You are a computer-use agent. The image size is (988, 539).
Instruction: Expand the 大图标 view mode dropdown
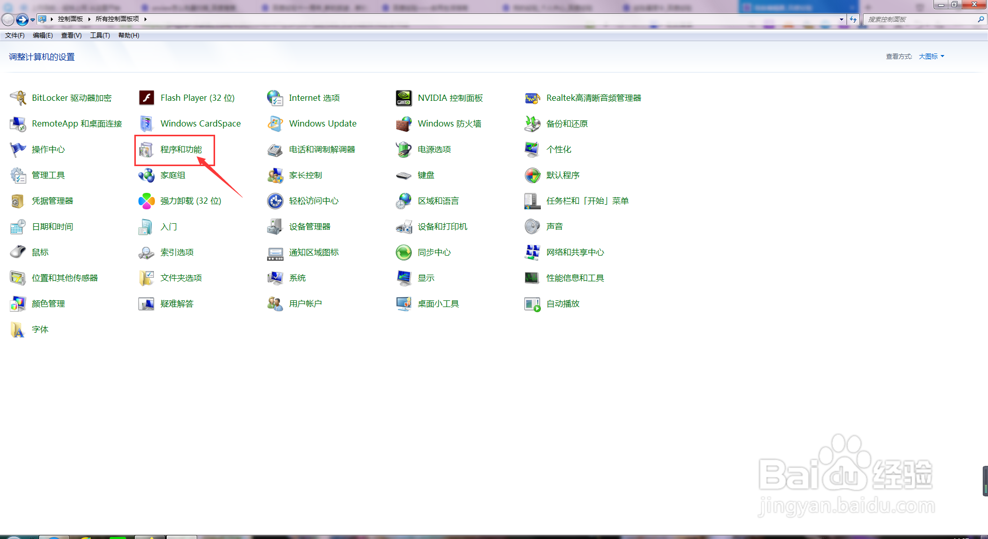pos(931,57)
